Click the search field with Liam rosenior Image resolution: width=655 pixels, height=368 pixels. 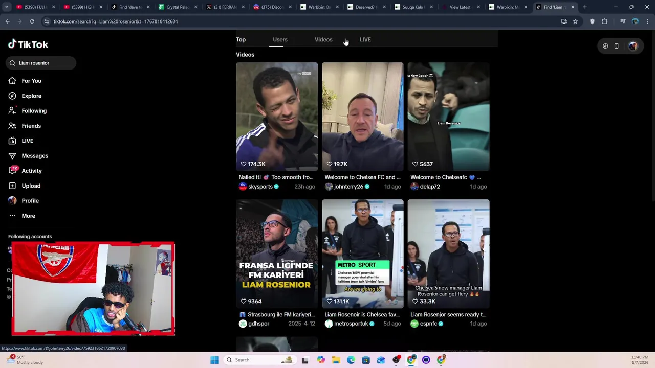click(42, 63)
